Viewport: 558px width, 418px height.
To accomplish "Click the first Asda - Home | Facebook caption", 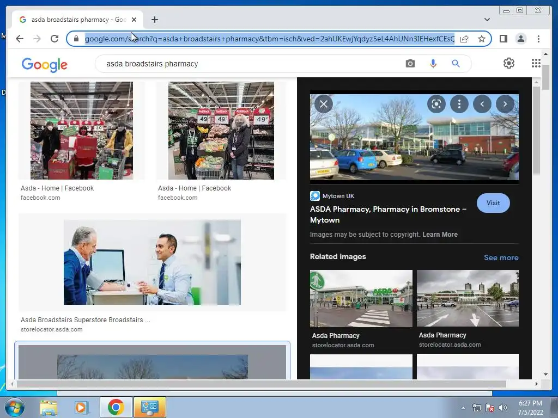I will click(x=57, y=188).
